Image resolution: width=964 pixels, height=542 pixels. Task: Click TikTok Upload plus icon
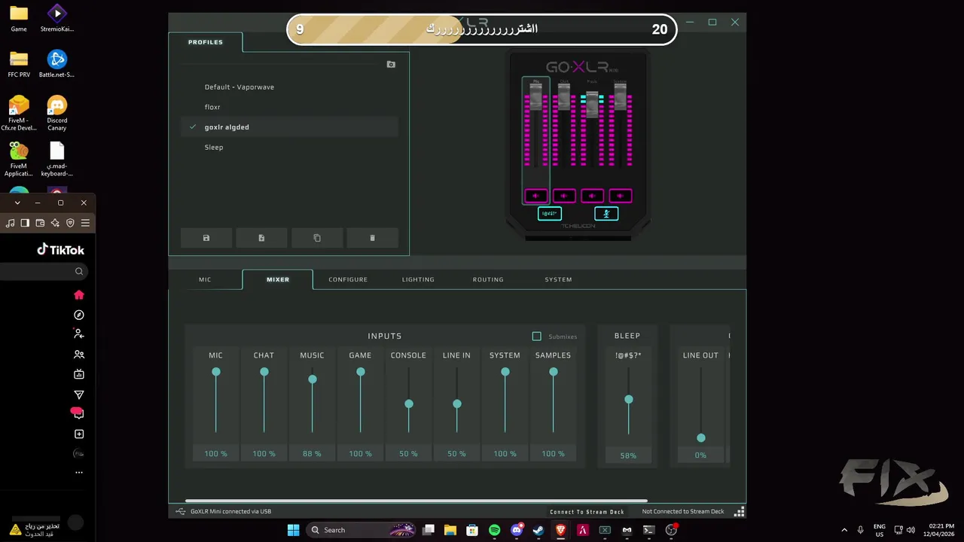(x=79, y=434)
